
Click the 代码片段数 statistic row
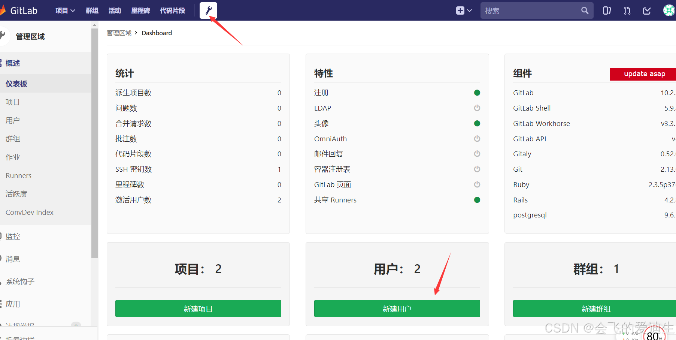[198, 154]
